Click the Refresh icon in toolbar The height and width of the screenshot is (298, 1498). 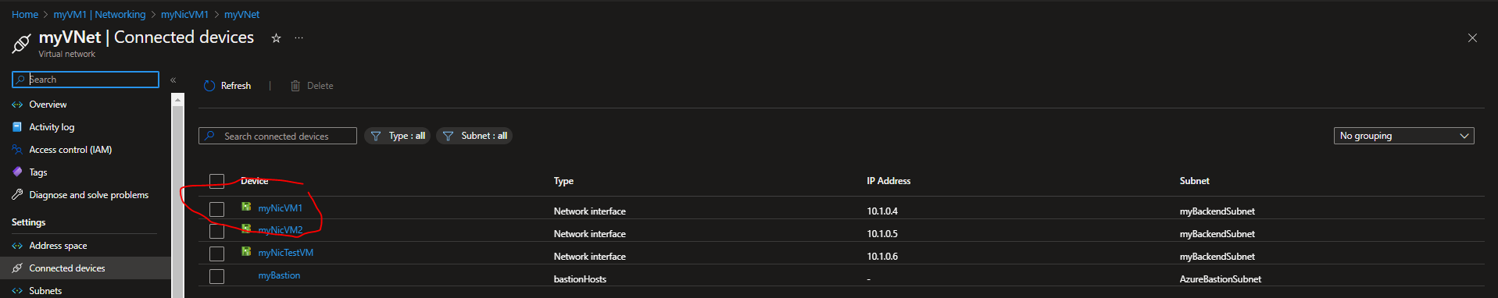209,86
